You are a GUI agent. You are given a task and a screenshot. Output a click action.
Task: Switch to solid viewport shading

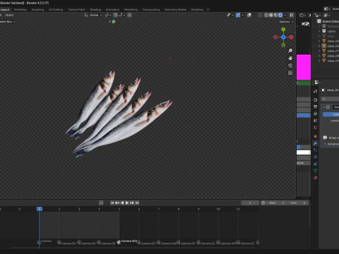pyautogui.click(x=271, y=15)
